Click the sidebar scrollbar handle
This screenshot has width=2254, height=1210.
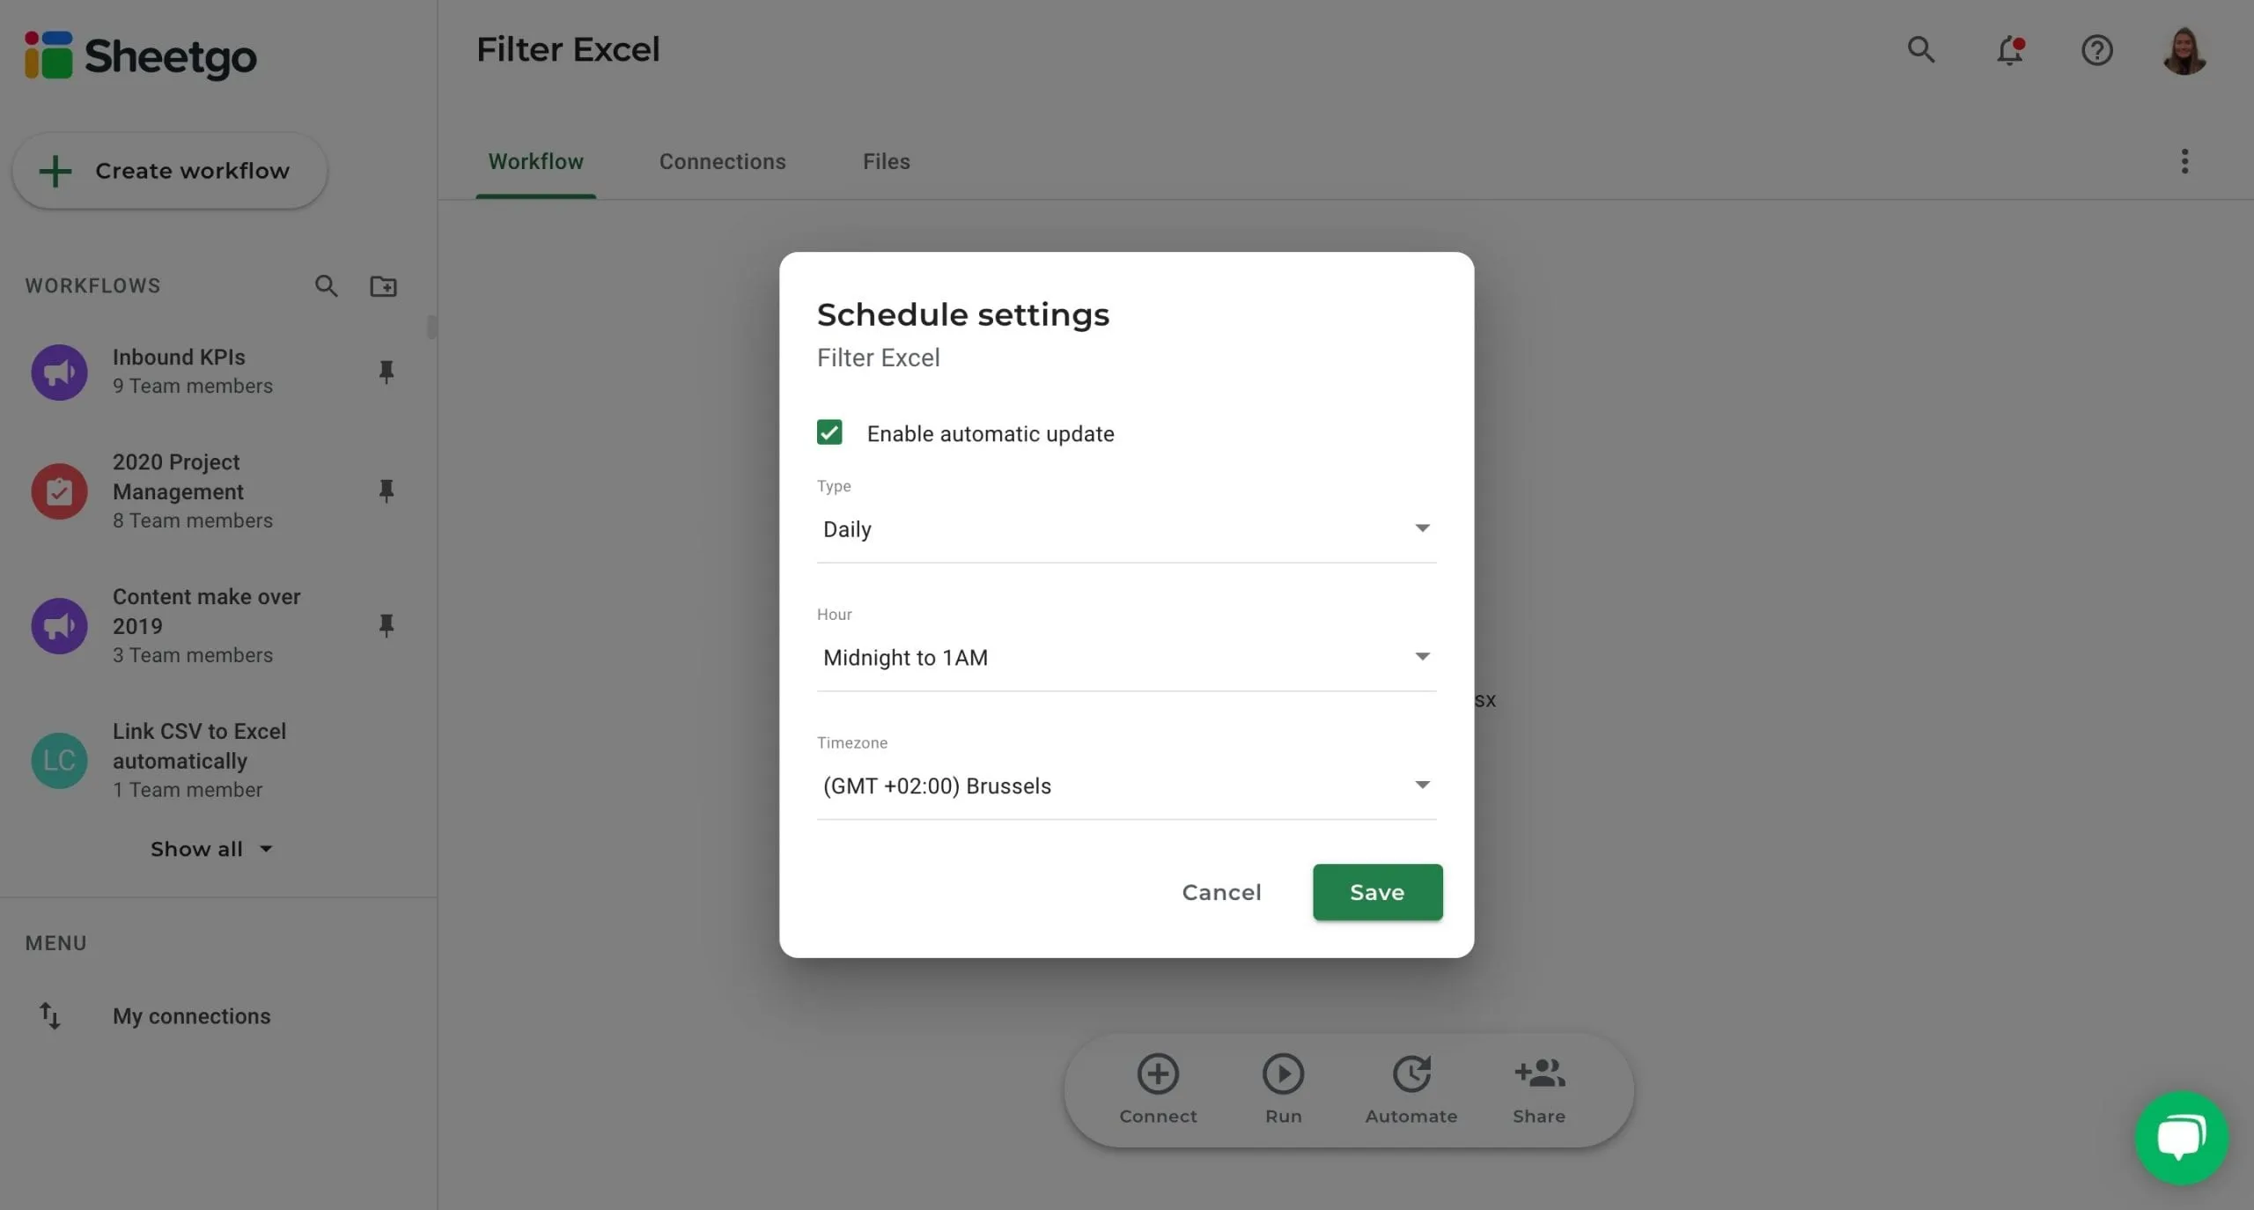[x=431, y=327]
